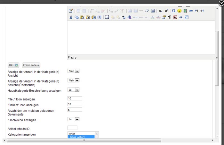The image size is (224, 145).
Task: Open Hauptkategorie Beschreibung anzeigen dropdown
Action: click(x=73, y=90)
